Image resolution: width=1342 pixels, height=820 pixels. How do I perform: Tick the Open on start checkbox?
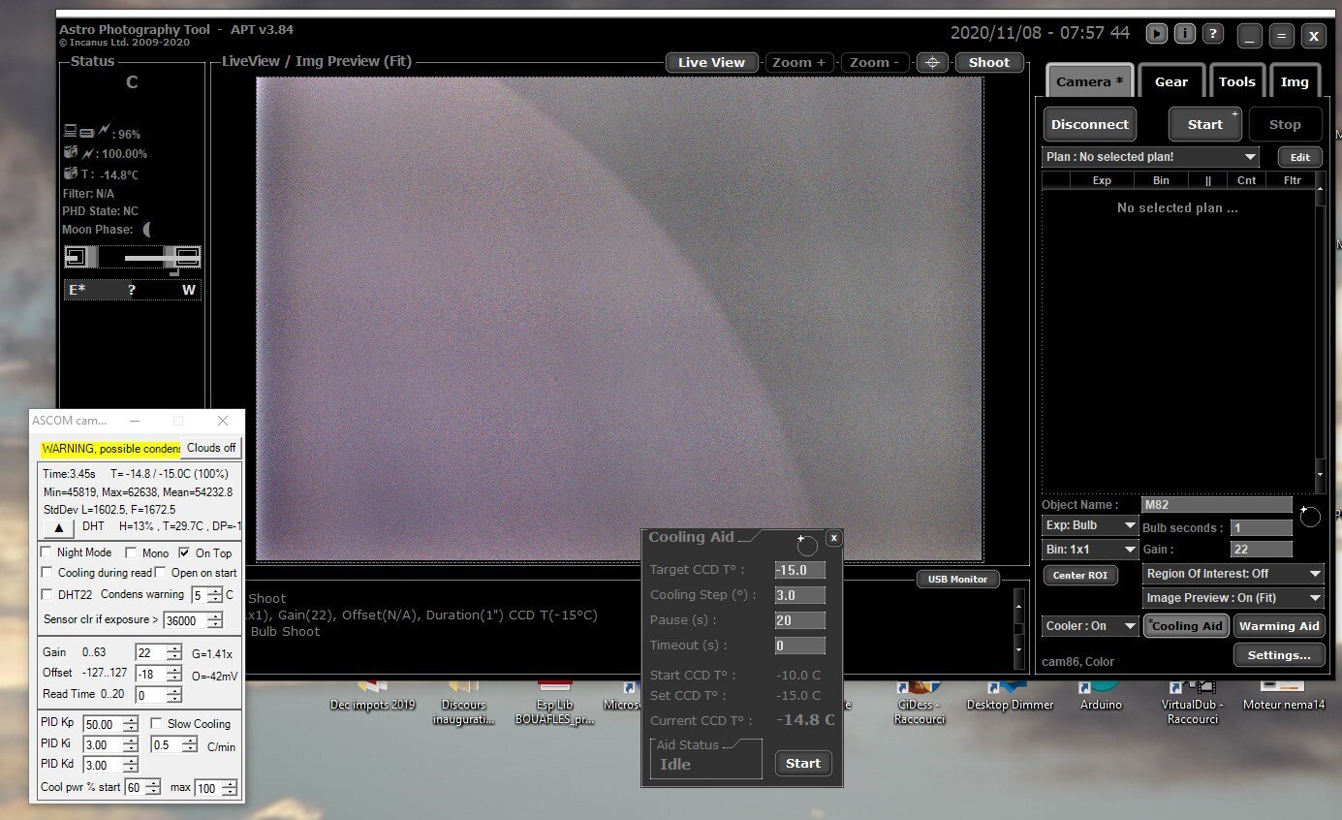coord(162,573)
